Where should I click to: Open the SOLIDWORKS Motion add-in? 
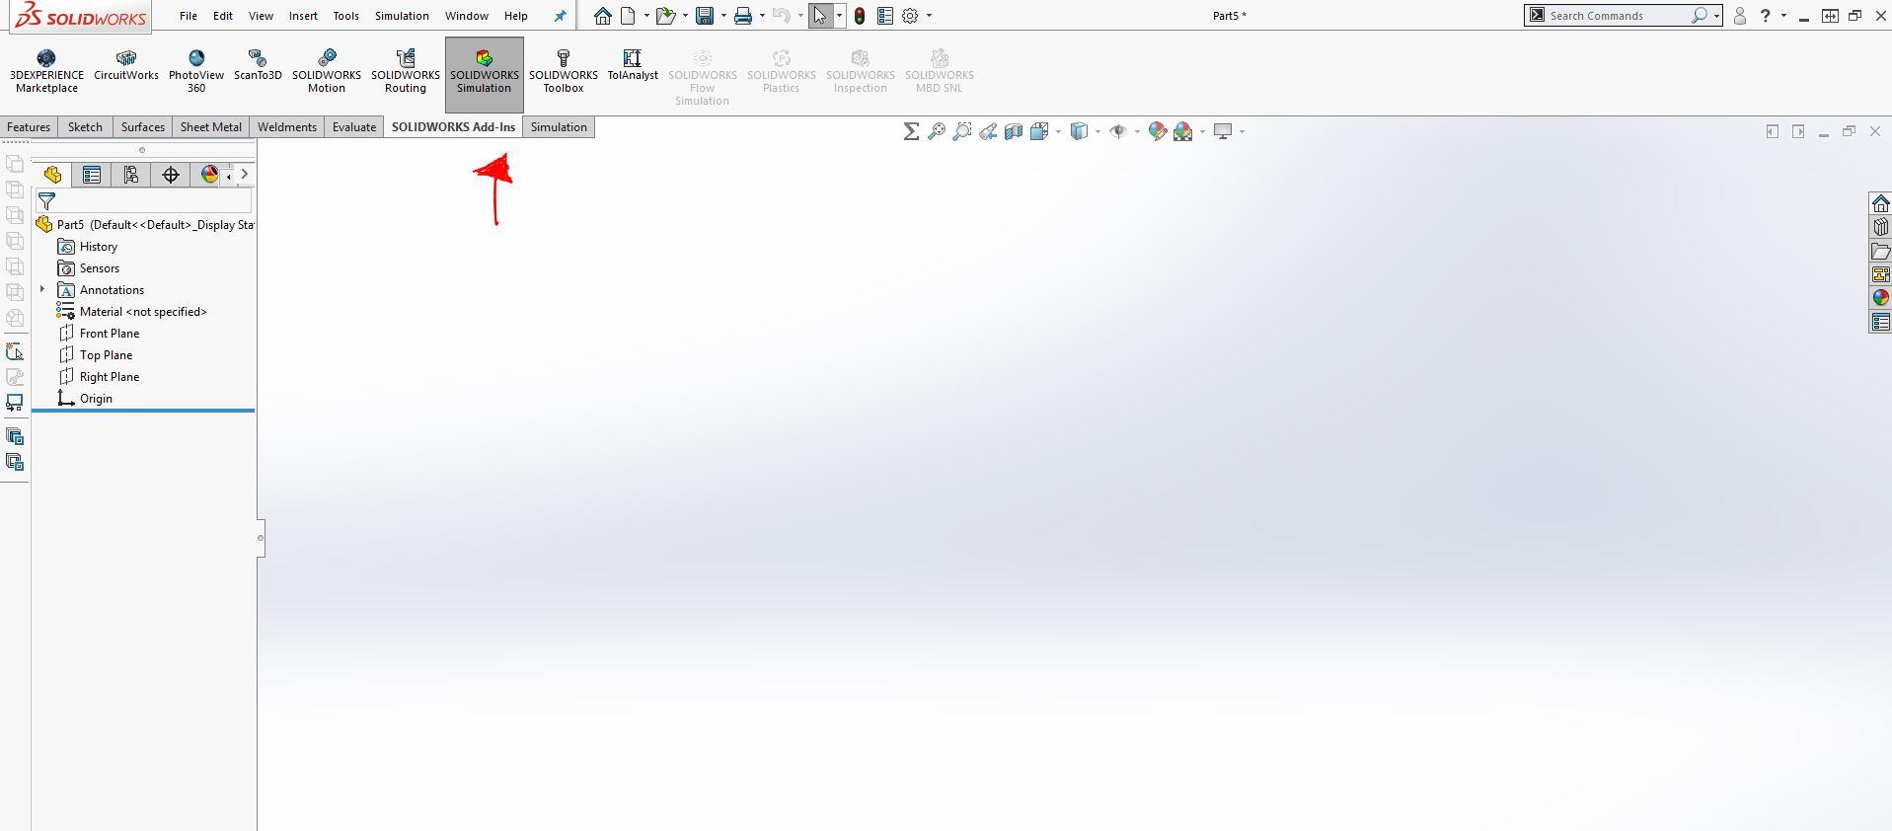[x=326, y=68]
